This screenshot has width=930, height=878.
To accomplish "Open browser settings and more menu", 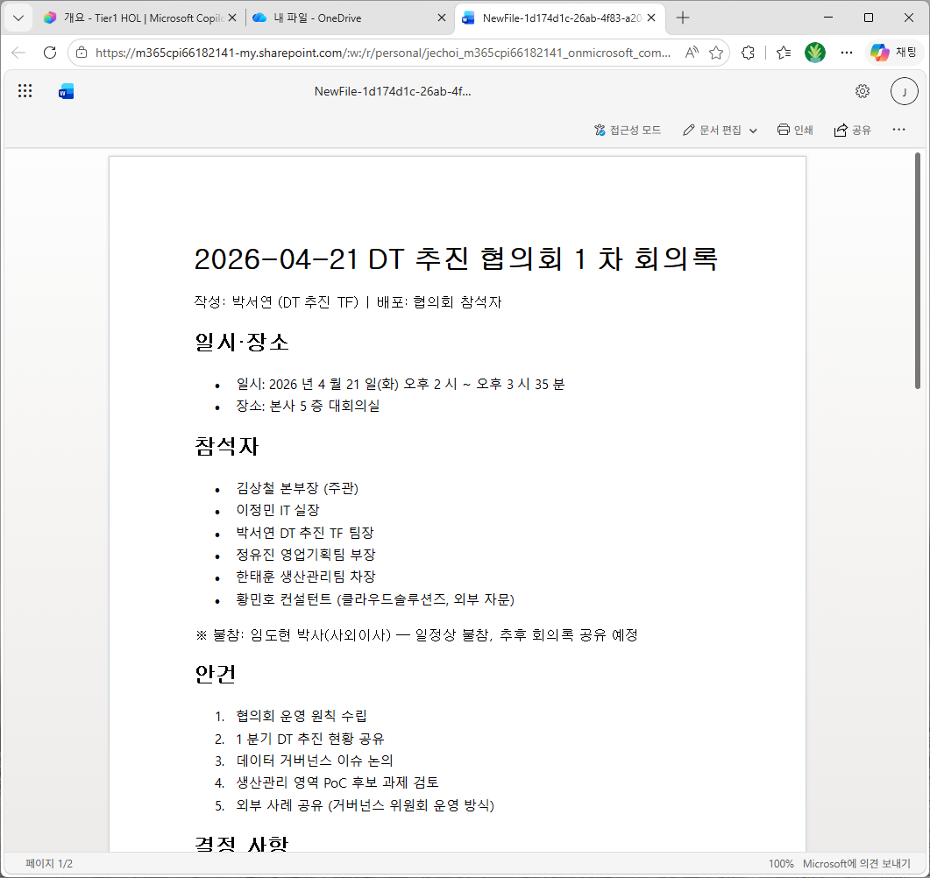I will click(847, 53).
